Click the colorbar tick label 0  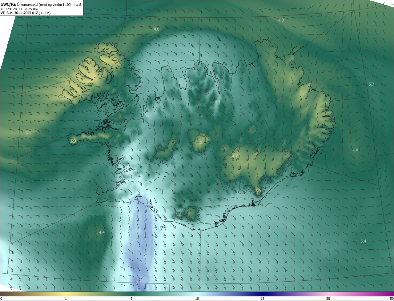coord(1,299)
